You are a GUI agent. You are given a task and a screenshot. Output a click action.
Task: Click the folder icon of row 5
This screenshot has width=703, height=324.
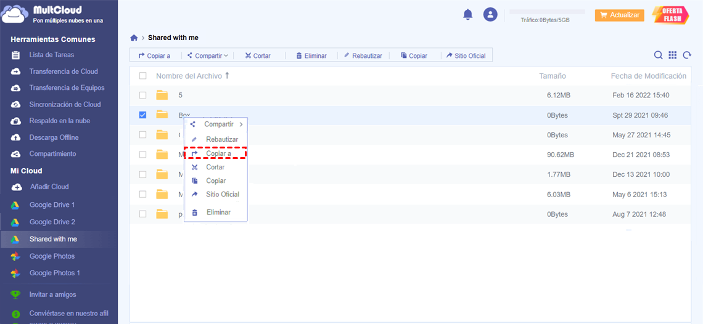pos(162,95)
